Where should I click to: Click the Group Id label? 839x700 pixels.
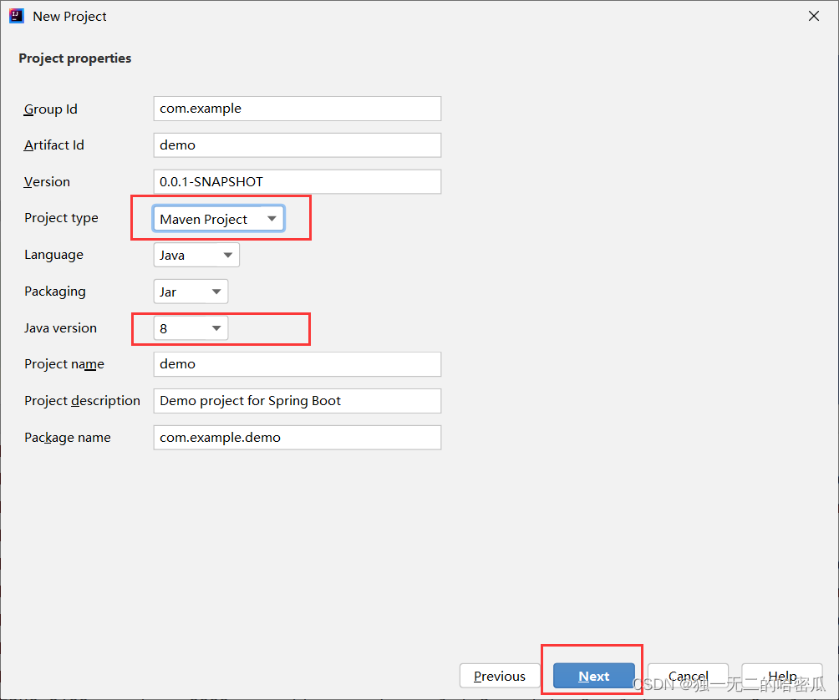click(51, 109)
